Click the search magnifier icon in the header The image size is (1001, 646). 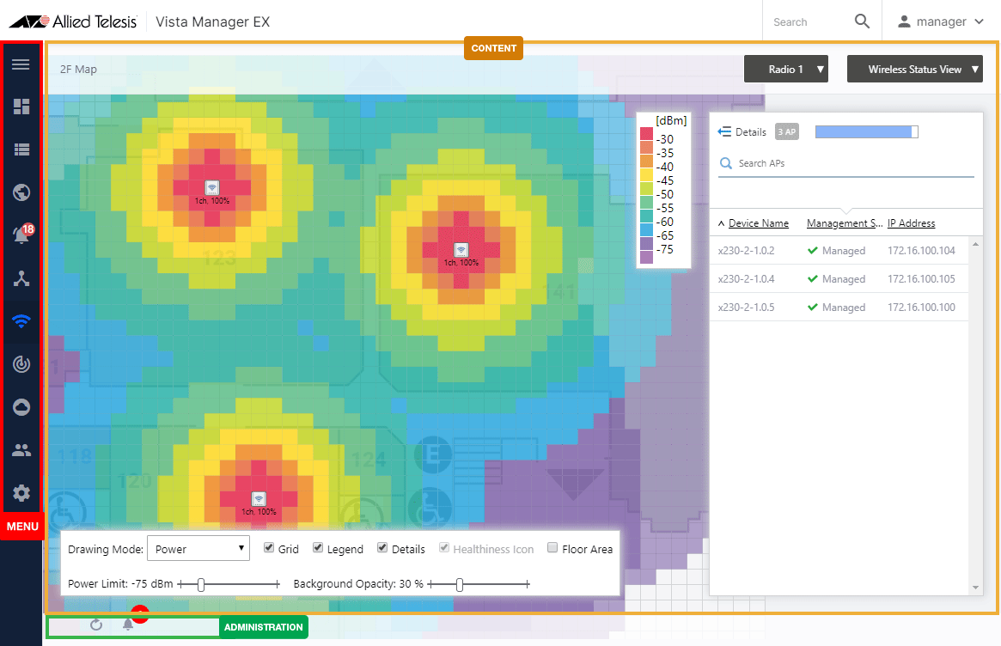coord(862,21)
